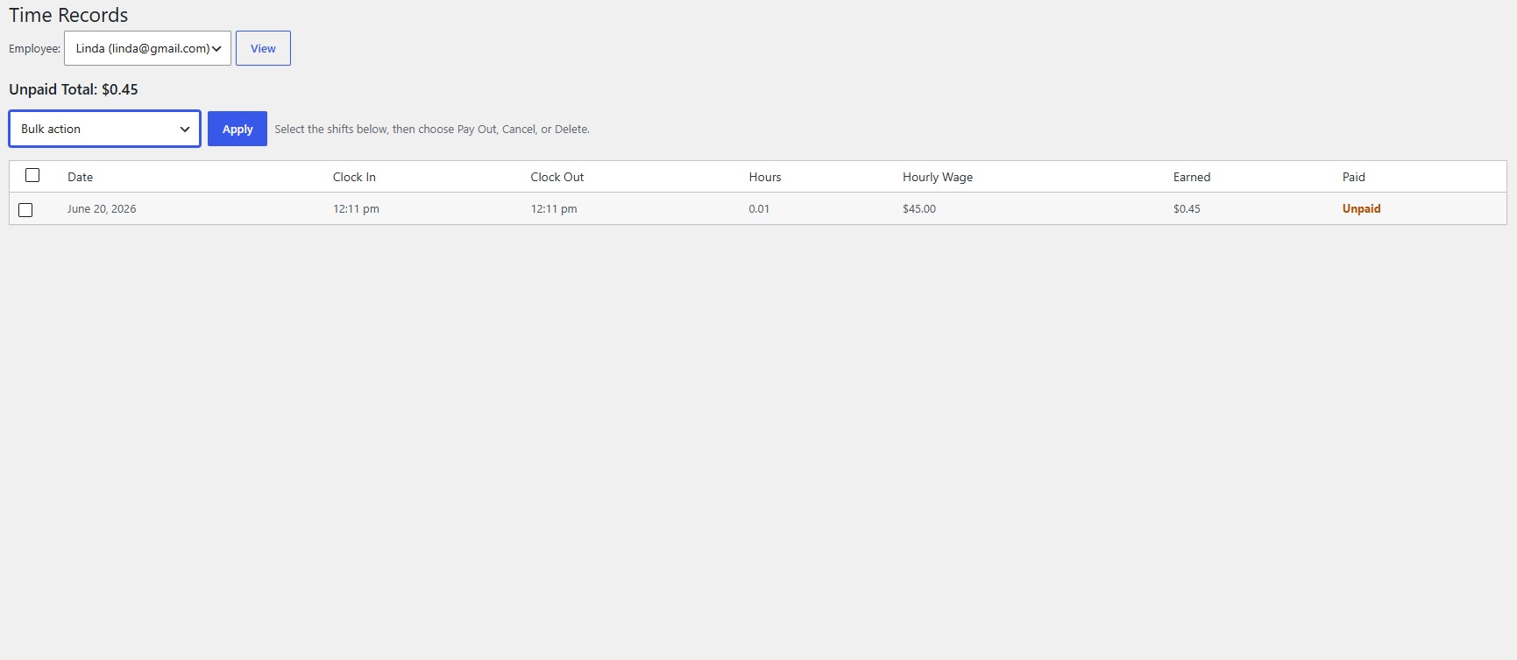Click the Apply button
Image resolution: width=1517 pixels, height=660 pixels.
[237, 129]
